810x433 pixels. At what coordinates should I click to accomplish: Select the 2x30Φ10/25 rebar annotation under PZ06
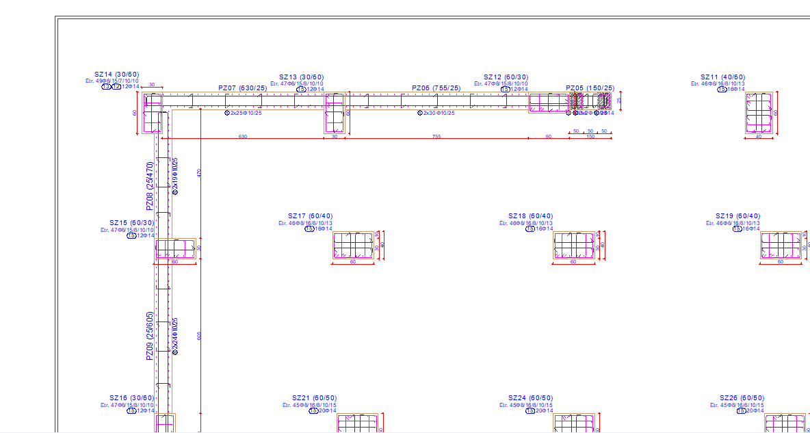click(x=439, y=113)
